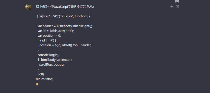Screen dimensions: 210x93
Task: Click the Japanese prompt mentioning JavaScript
Action: [x=65, y=7]
